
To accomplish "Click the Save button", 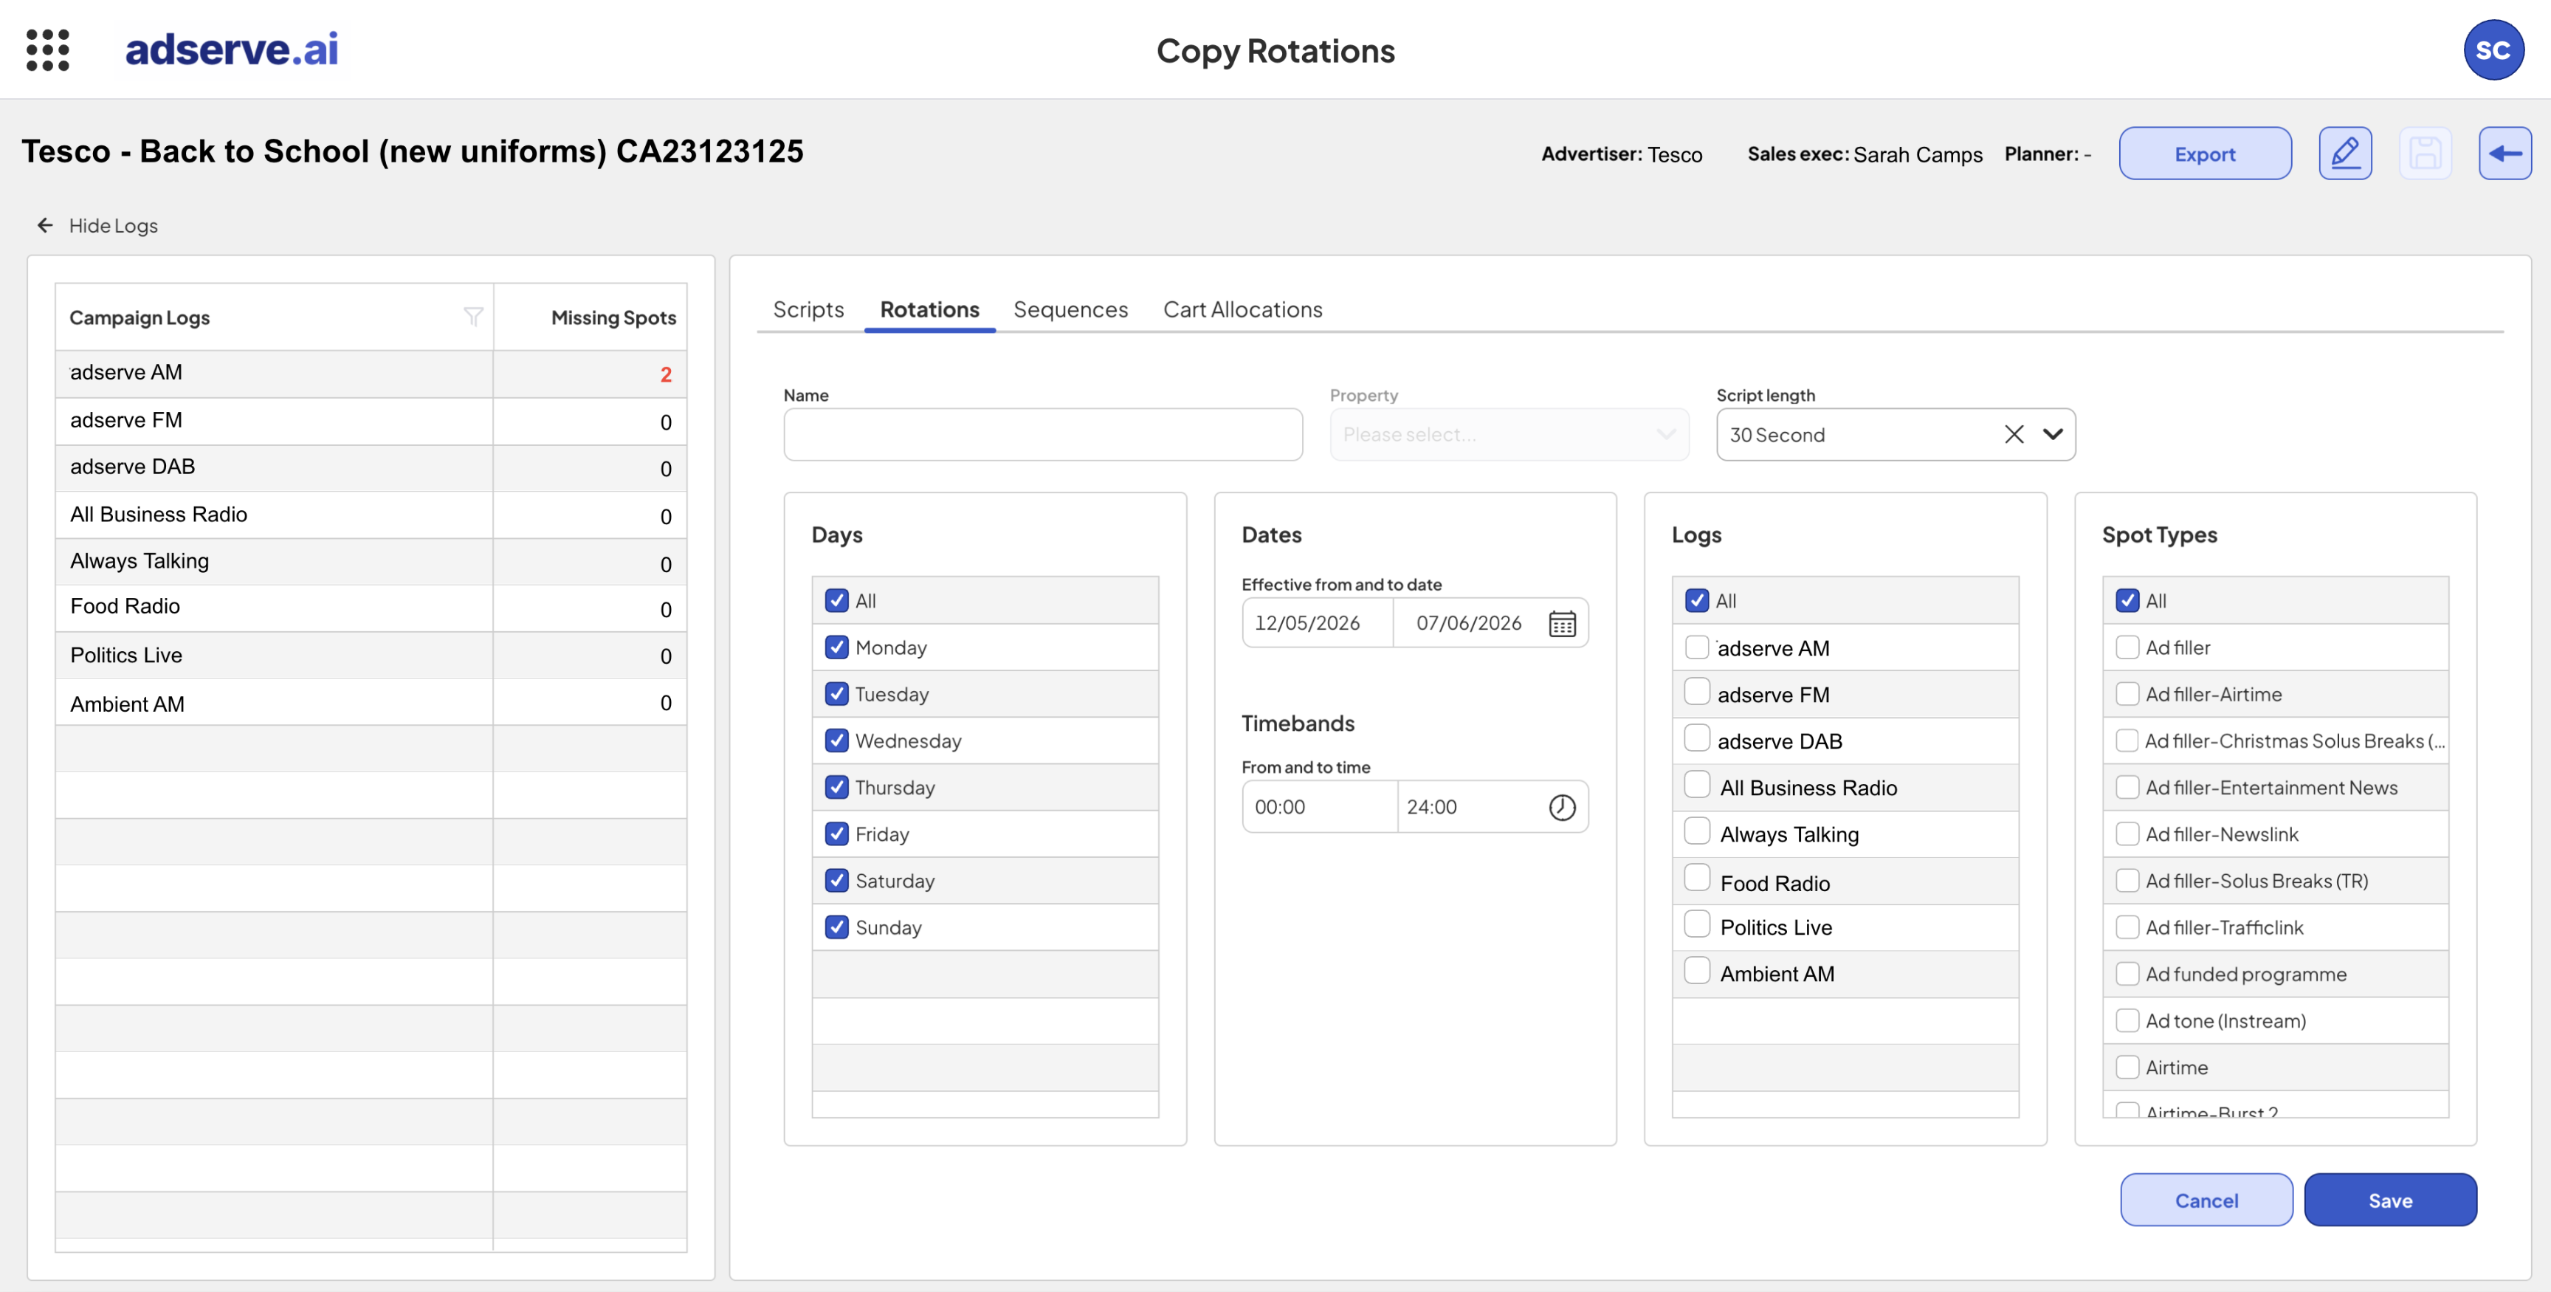I will coord(2389,1201).
